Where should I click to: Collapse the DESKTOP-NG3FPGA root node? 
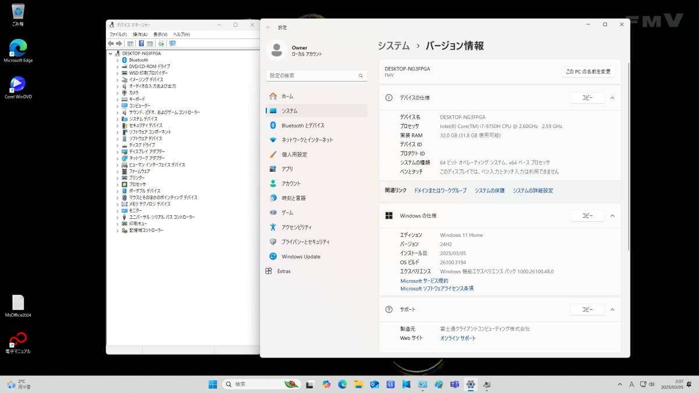point(111,53)
